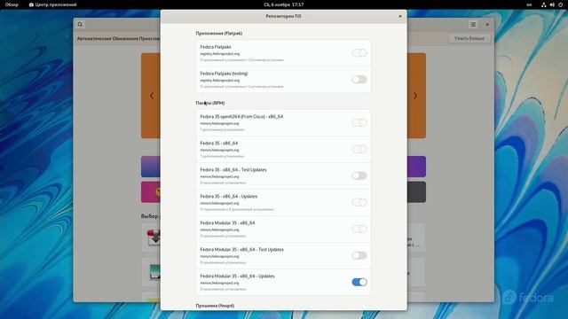Toggle Fedora 35 - x86_64 - Updates switch
This screenshot has width=568, height=319.
pyautogui.click(x=359, y=202)
